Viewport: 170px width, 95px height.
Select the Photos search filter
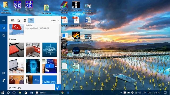click(31, 20)
